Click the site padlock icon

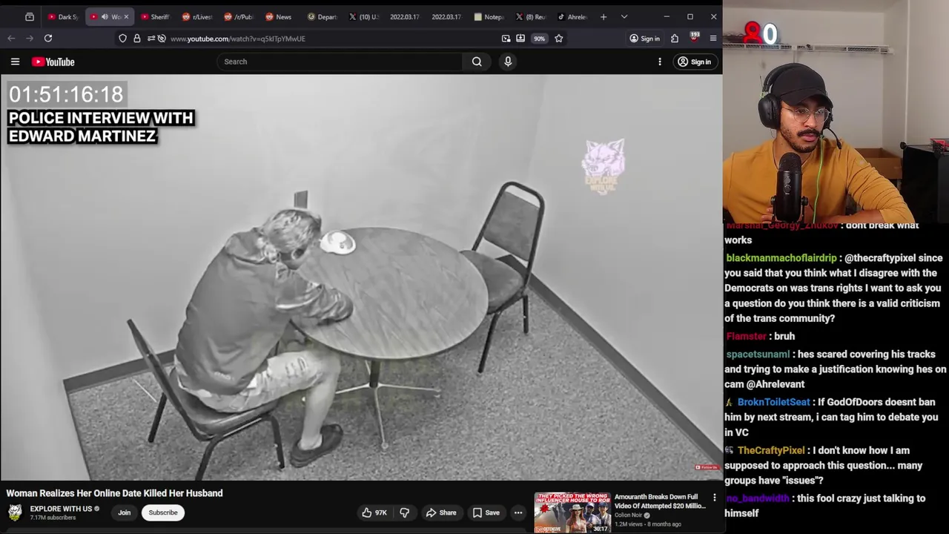tap(137, 39)
